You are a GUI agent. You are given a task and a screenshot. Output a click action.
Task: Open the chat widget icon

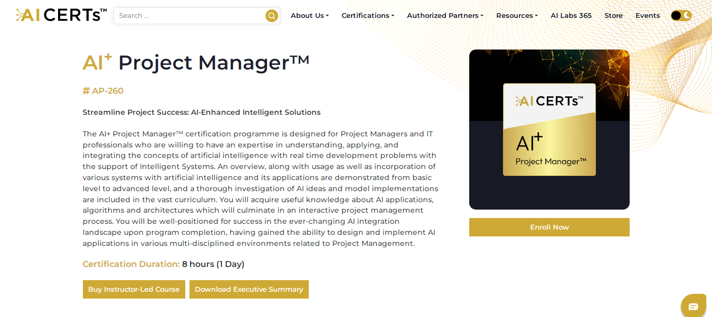pos(693,306)
